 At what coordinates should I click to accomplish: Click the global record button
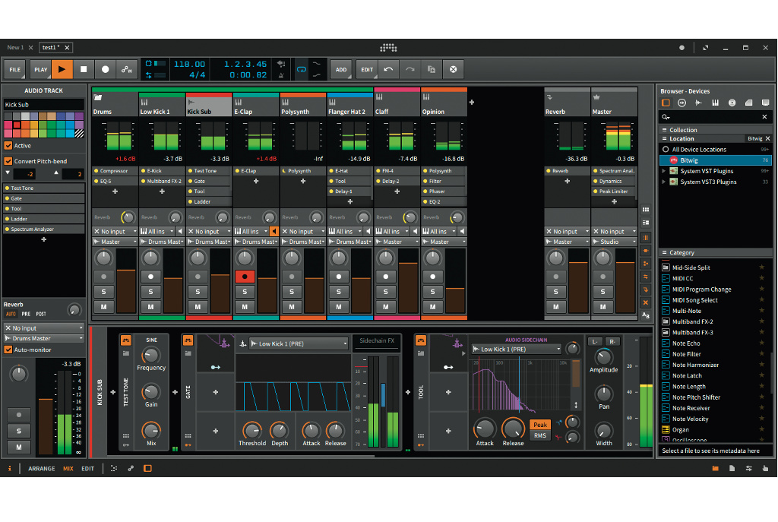point(106,69)
